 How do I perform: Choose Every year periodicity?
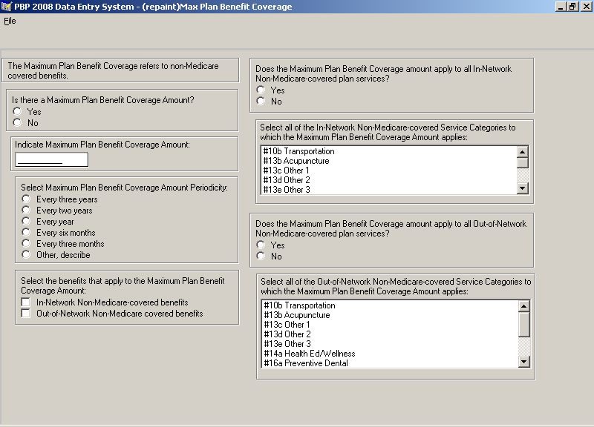26,221
